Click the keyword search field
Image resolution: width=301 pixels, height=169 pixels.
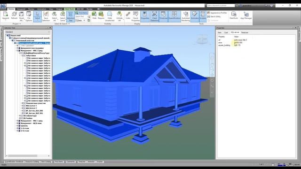tap(221, 6)
